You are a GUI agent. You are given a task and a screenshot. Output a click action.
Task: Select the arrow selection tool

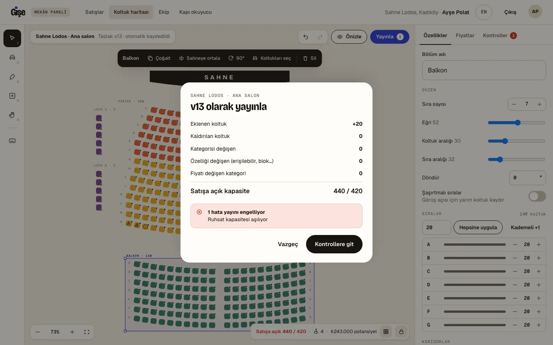point(12,38)
